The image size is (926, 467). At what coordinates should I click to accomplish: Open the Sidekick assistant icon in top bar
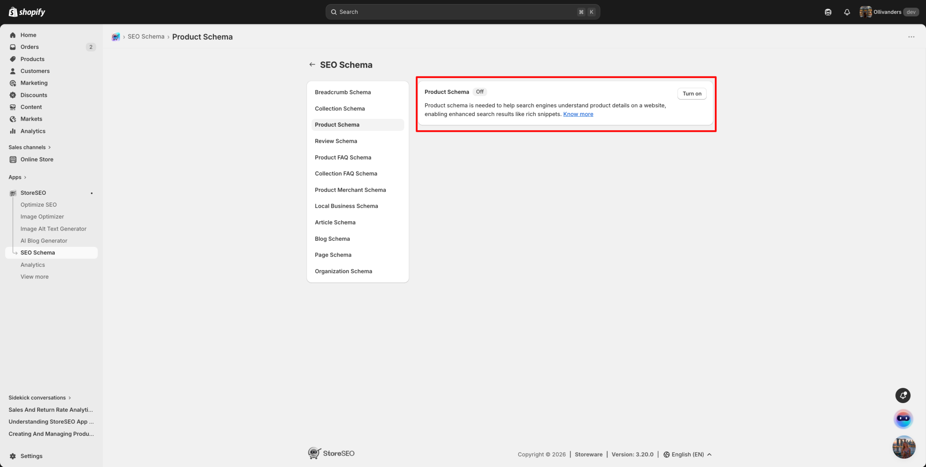click(x=828, y=12)
